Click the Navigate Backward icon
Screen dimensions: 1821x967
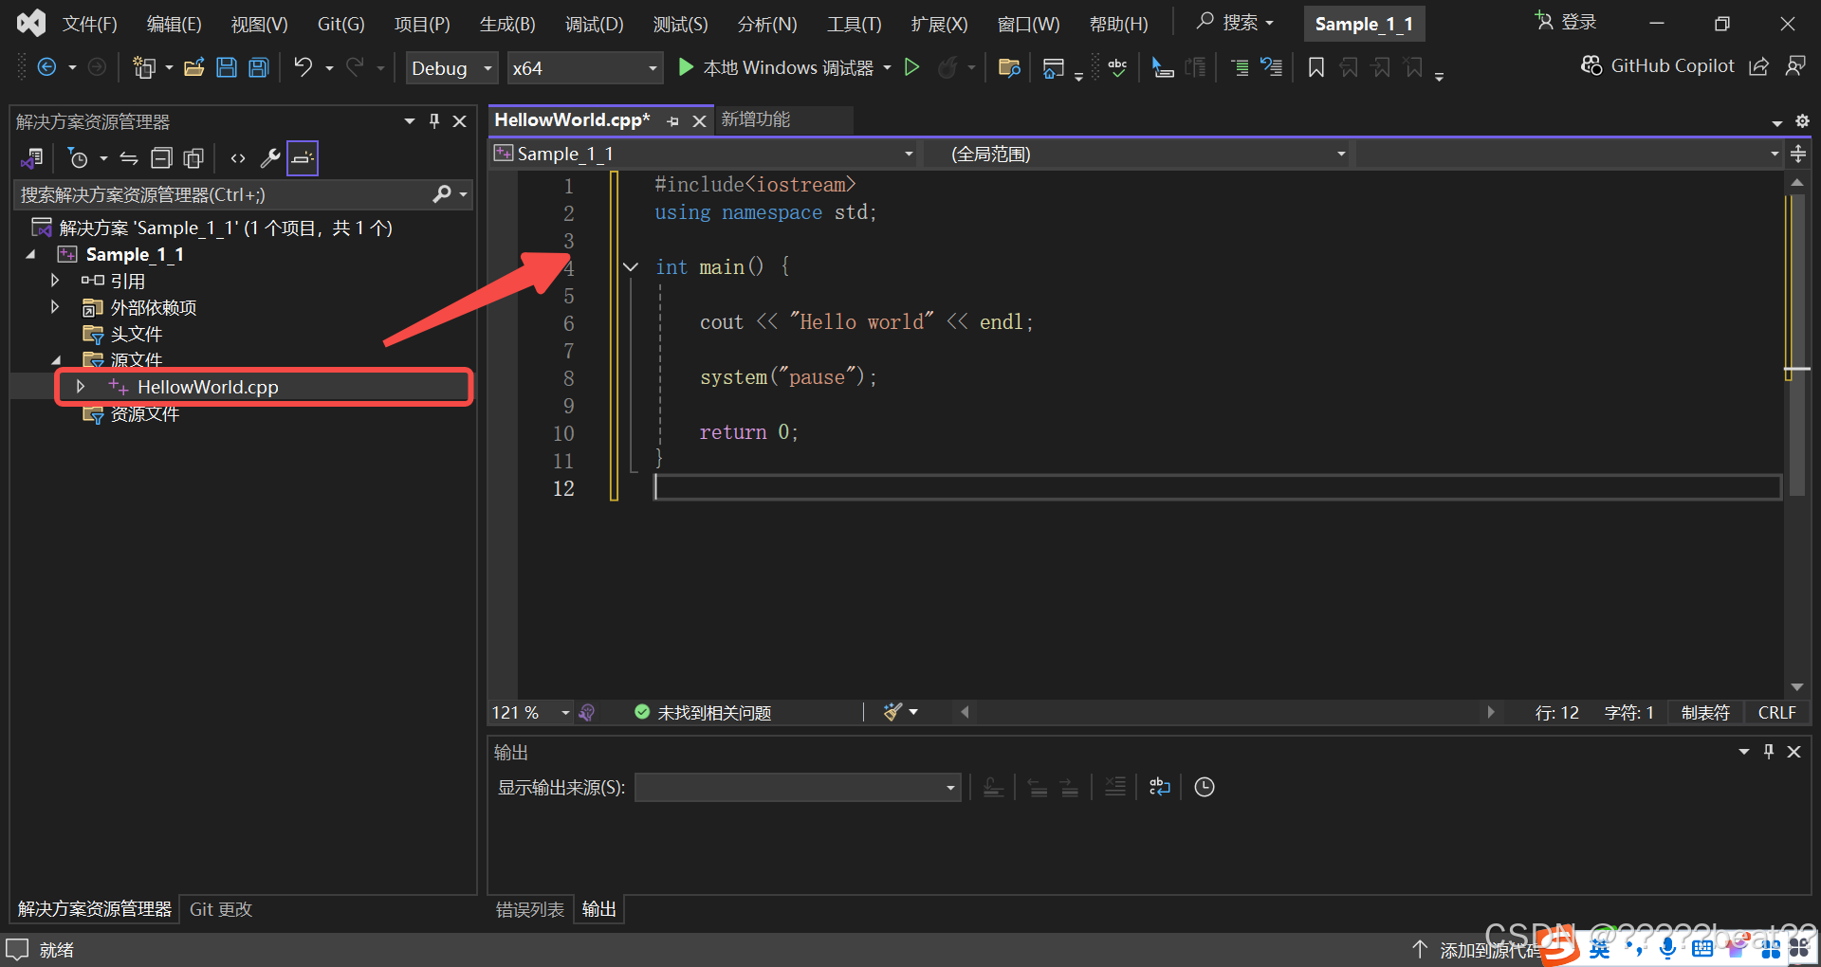click(46, 67)
